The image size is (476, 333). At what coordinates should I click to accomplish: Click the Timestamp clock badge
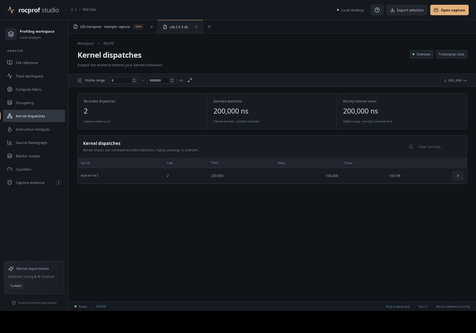pyautogui.click(x=451, y=54)
